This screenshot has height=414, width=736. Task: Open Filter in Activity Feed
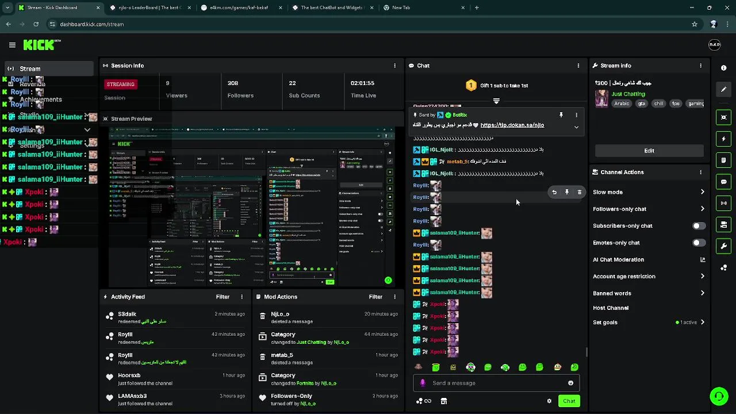(223, 297)
